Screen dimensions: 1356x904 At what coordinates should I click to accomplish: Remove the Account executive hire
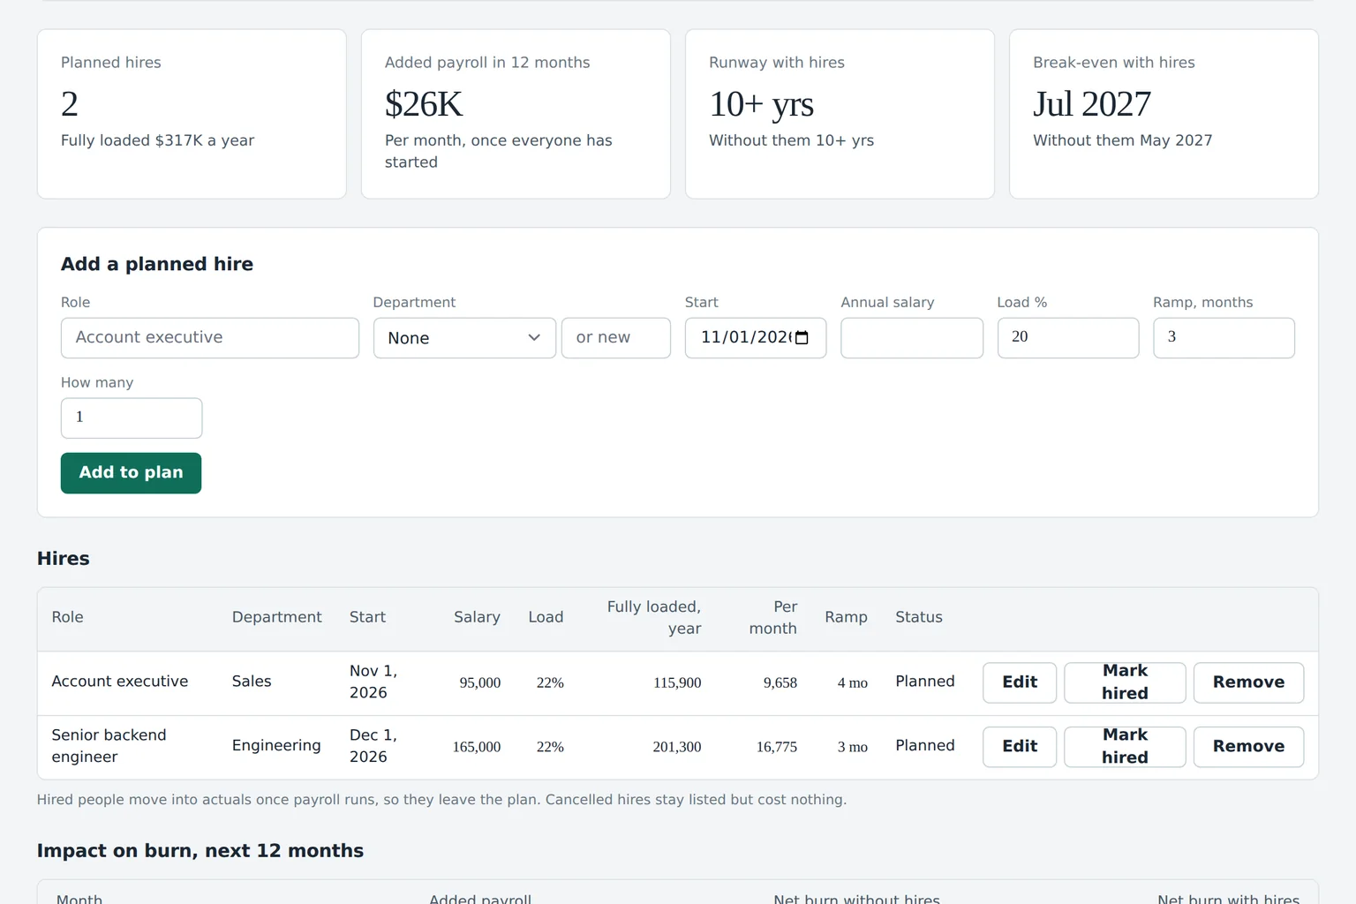pos(1248,682)
